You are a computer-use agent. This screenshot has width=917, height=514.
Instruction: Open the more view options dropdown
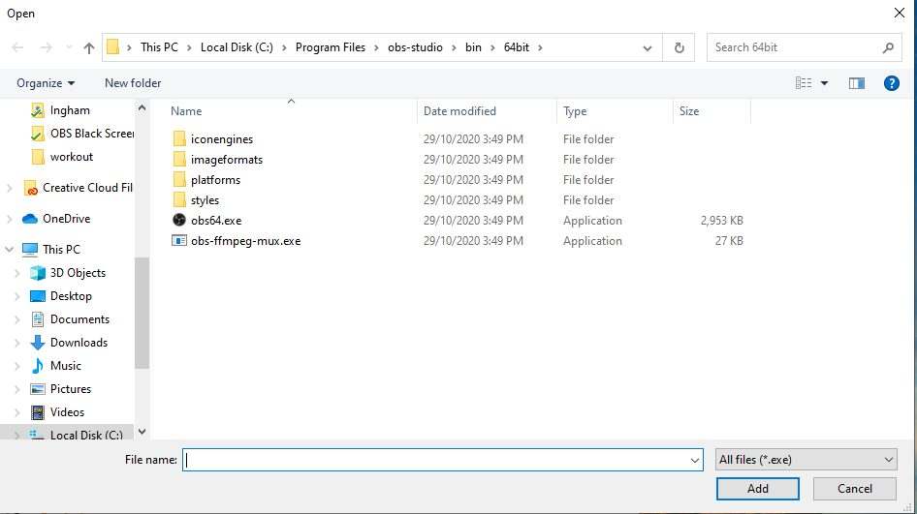coord(825,83)
